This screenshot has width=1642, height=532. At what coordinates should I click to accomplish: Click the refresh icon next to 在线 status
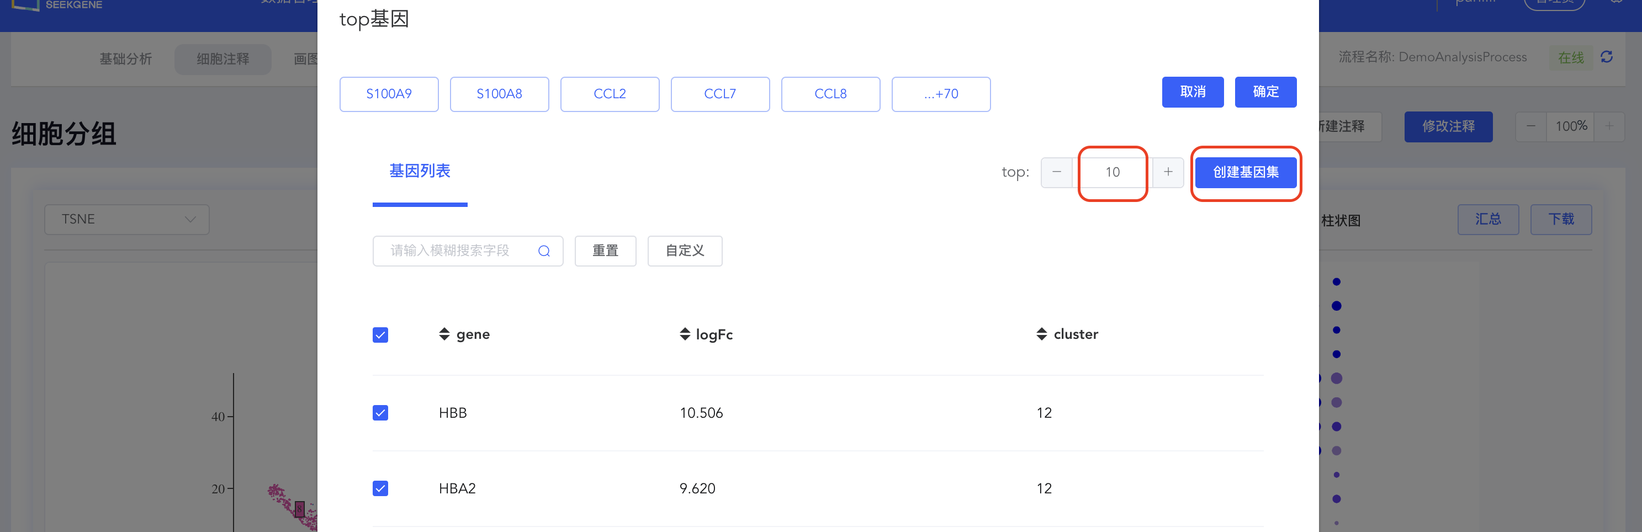click(1606, 57)
